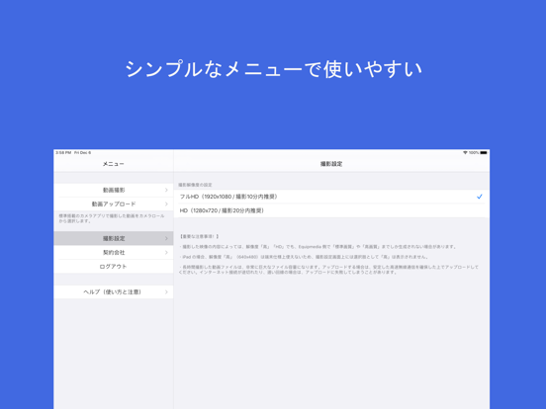
Task: Click the 3:58 PM clock text
Action: click(x=63, y=153)
